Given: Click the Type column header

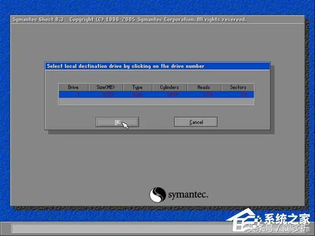Looking at the screenshot, I should pyautogui.click(x=137, y=87).
